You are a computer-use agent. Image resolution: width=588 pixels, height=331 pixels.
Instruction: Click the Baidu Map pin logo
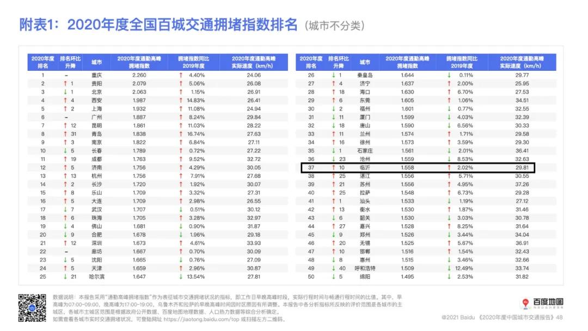(525, 303)
